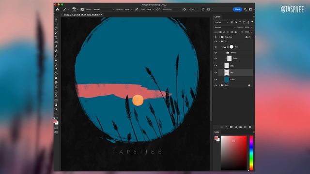This screenshot has width=310, height=174.
Task: Create a new group
Action: tap(241, 127)
